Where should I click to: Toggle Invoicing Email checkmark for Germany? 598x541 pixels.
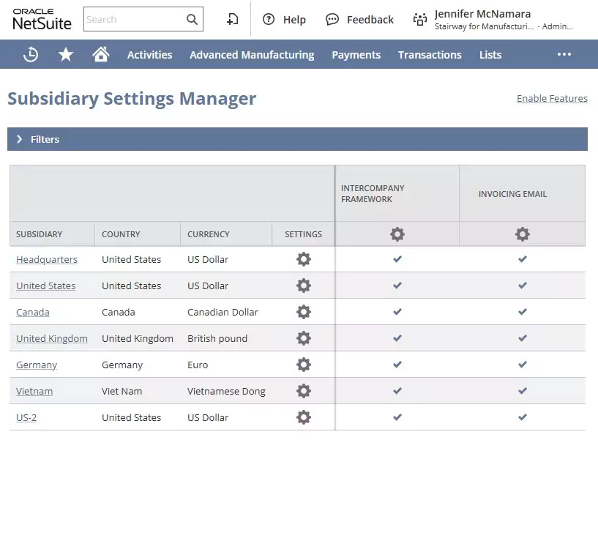tap(522, 365)
